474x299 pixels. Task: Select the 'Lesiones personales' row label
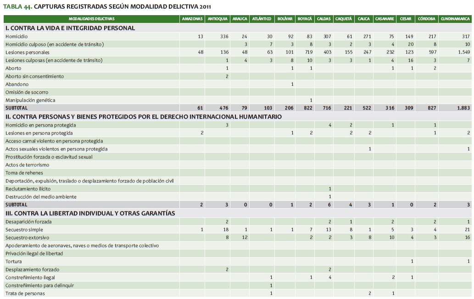pos(28,52)
